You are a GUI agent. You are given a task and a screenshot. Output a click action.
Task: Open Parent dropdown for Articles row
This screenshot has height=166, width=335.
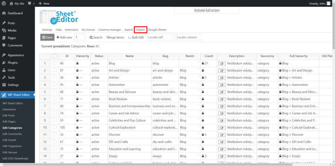point(199,76)
